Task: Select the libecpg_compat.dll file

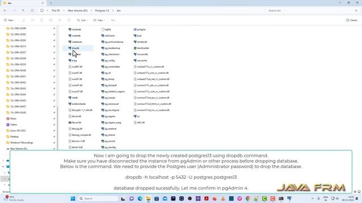Action: tap(80, 135)
